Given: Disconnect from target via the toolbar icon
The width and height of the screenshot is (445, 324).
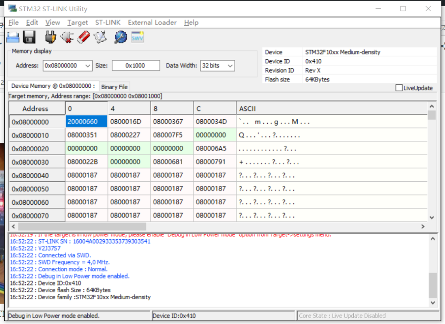Looking at the screenshot, I should 67,37.
